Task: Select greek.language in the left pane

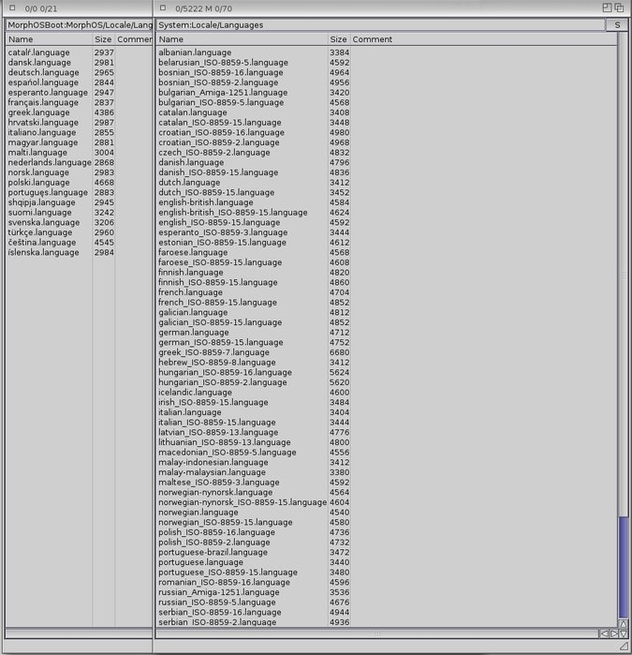Action: click(x=38, y=112)
